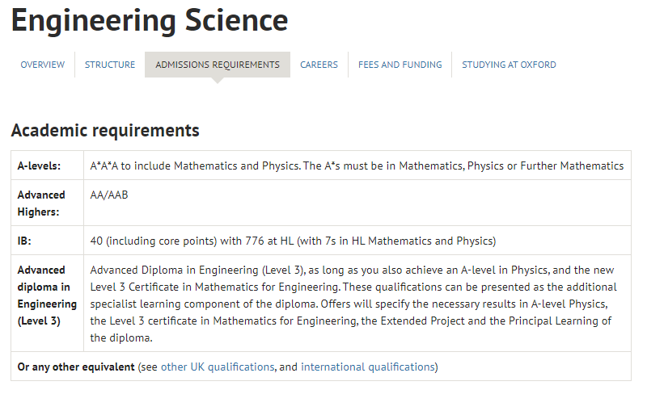Select the Admissions Requirements tab
This screenshot has width=647, height=394.
[218, 65]
